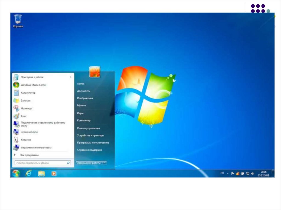Click the Windows Start orb button
The image size is (281, 210).
[x=16, y=174]
